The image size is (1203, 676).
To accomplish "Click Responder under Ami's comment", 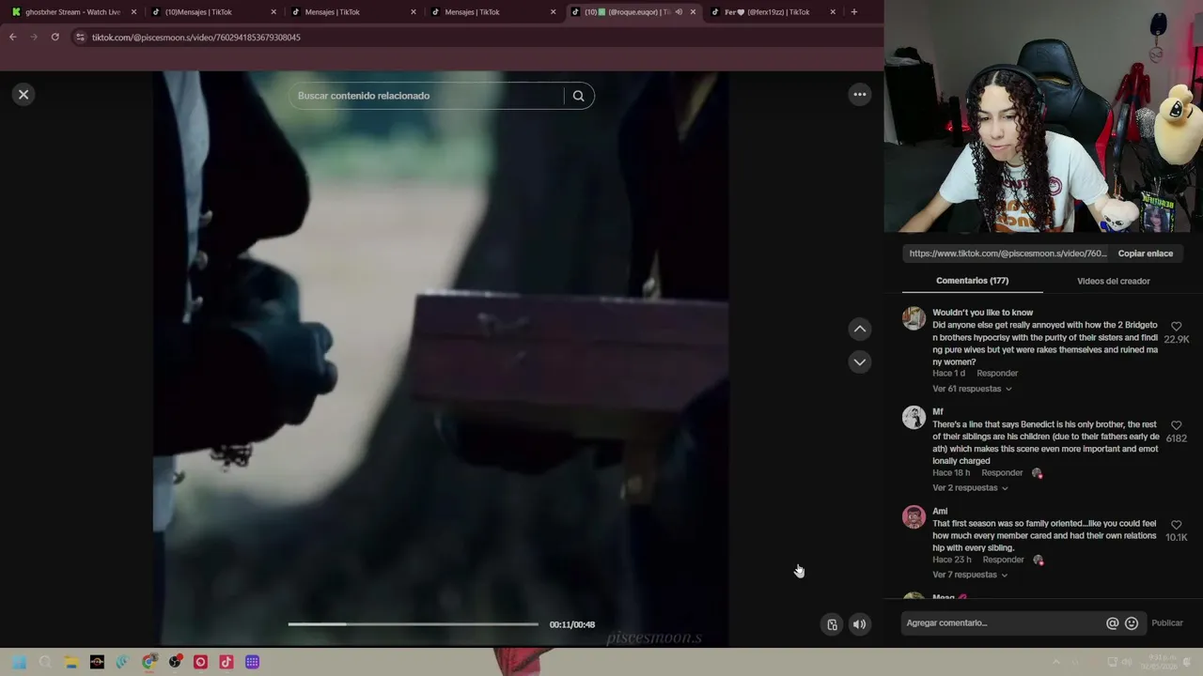I will point(1003,560).
